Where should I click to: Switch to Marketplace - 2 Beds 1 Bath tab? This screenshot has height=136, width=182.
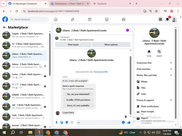[70, 4]
